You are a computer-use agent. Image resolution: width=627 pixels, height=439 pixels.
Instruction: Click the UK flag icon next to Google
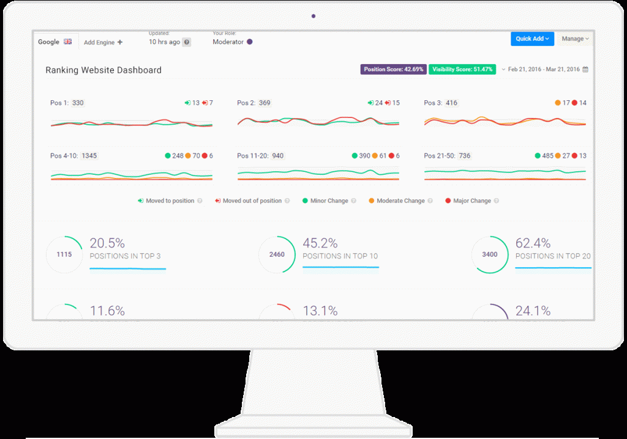[x=68, y=41]
